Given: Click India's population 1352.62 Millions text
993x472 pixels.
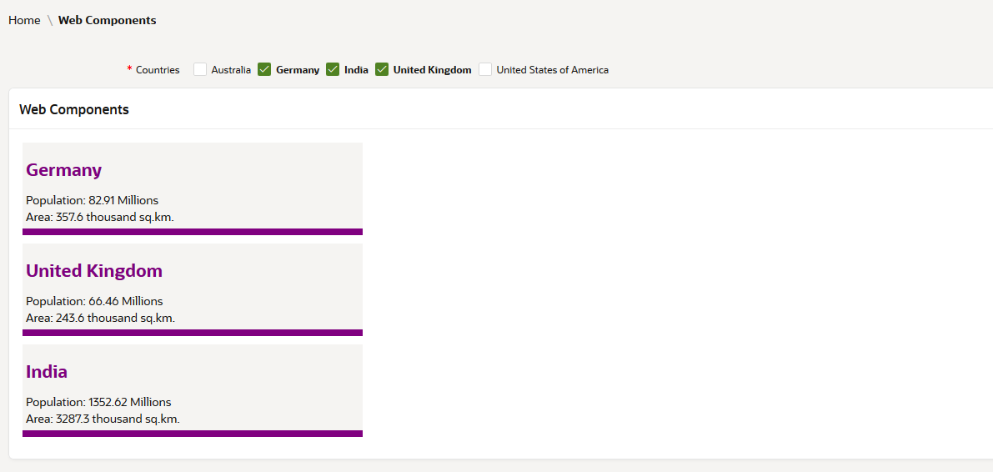Looking at the screenshot, I should tap(98, 402).
